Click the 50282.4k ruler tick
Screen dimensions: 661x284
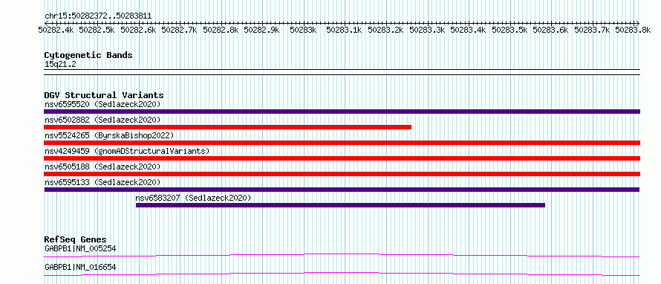(56, 30)
